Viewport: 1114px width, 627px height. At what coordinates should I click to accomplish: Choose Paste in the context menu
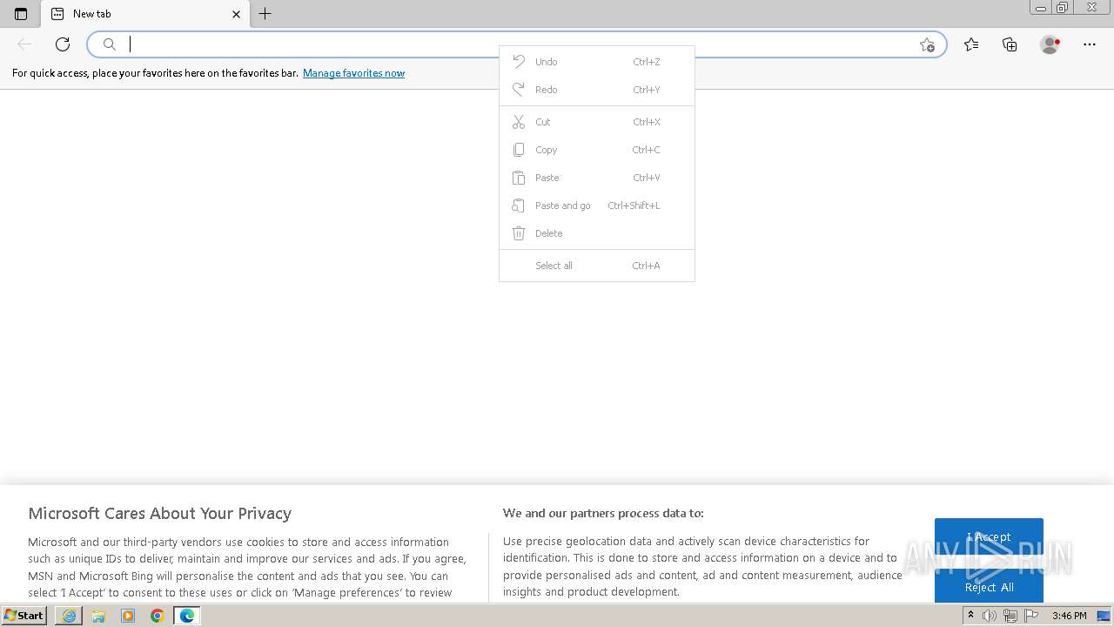click(597, 178)
